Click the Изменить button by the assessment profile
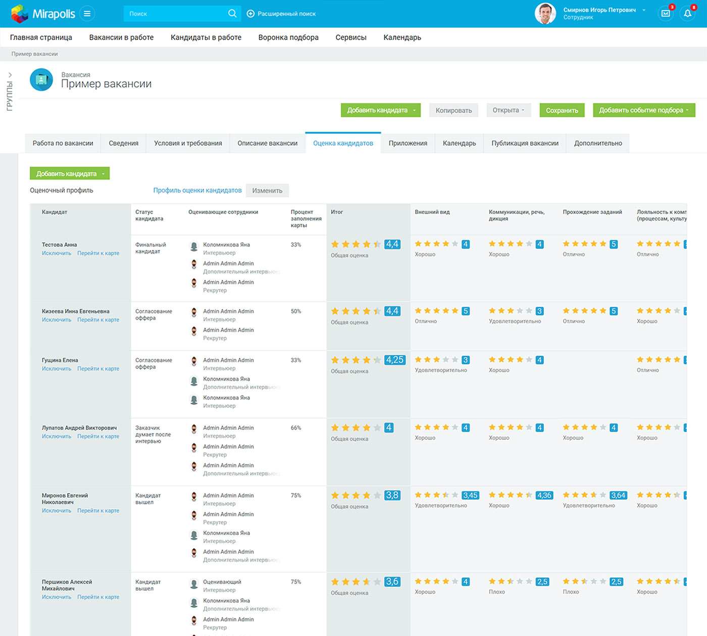Screen dimensions: 707x636 pos(267,191)
